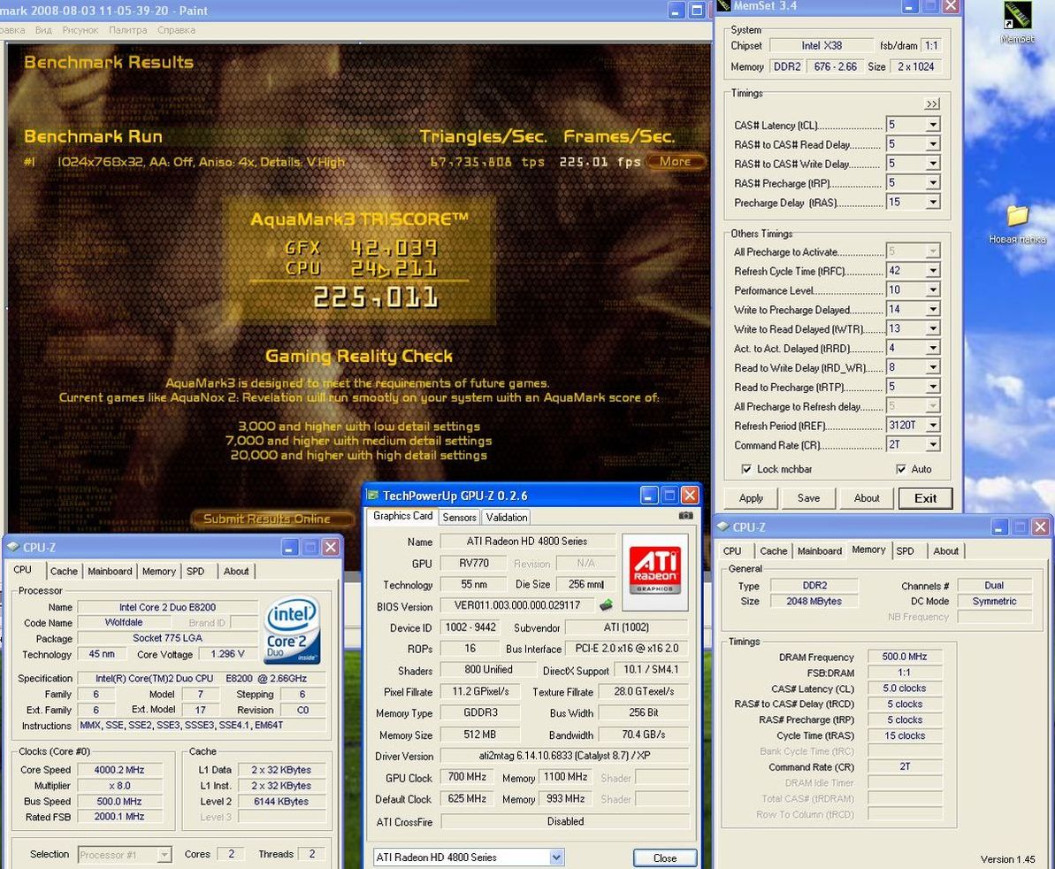Screen dimensions: 1055x869
Task: Click the Level 2 cache 6144 KBytes value
Action: [x=280, y=802]
